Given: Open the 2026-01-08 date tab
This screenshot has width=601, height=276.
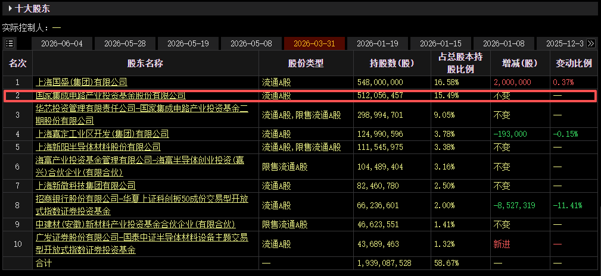Looking at the screenshot, I should (x=504, y=43).
